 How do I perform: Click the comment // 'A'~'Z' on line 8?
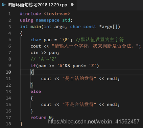(x=44, y=59)
